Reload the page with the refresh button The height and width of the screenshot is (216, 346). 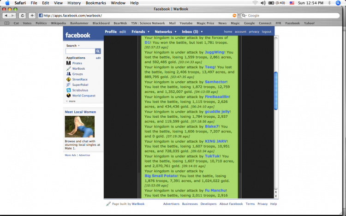[x=22, y=15]
